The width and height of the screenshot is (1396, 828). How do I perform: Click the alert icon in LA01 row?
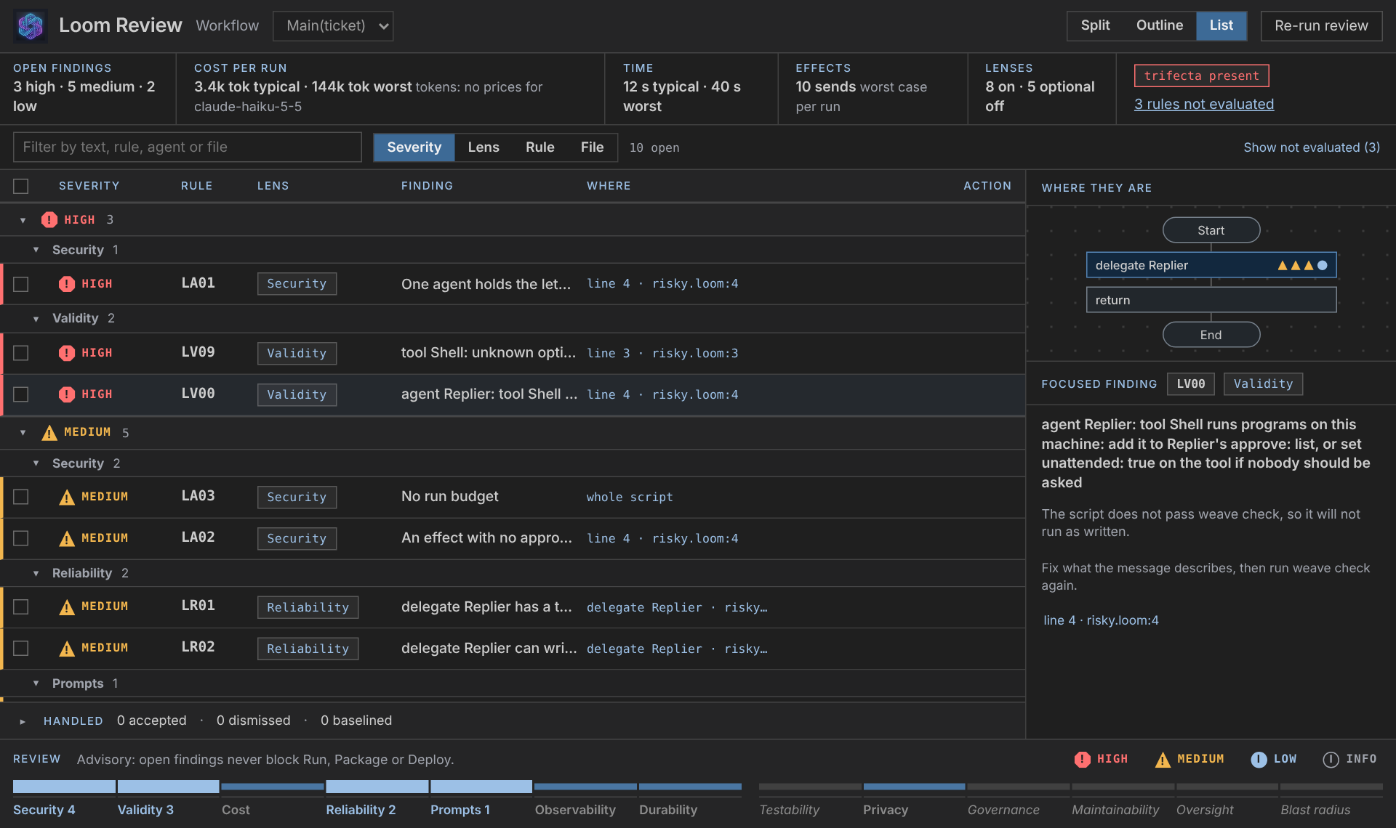[x=67, y=284]
